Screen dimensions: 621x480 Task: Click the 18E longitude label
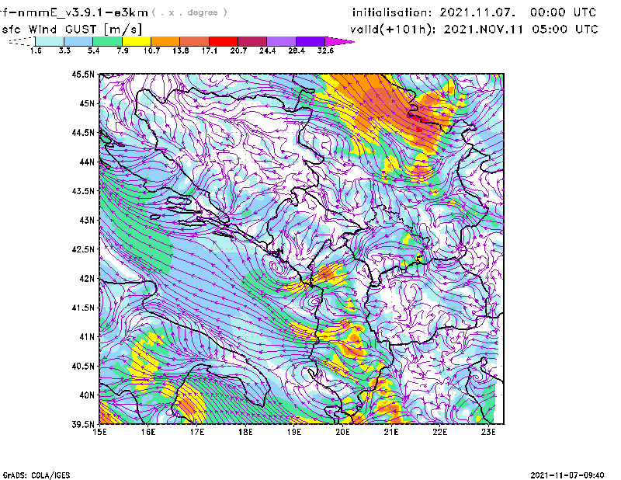coord(245,432)
